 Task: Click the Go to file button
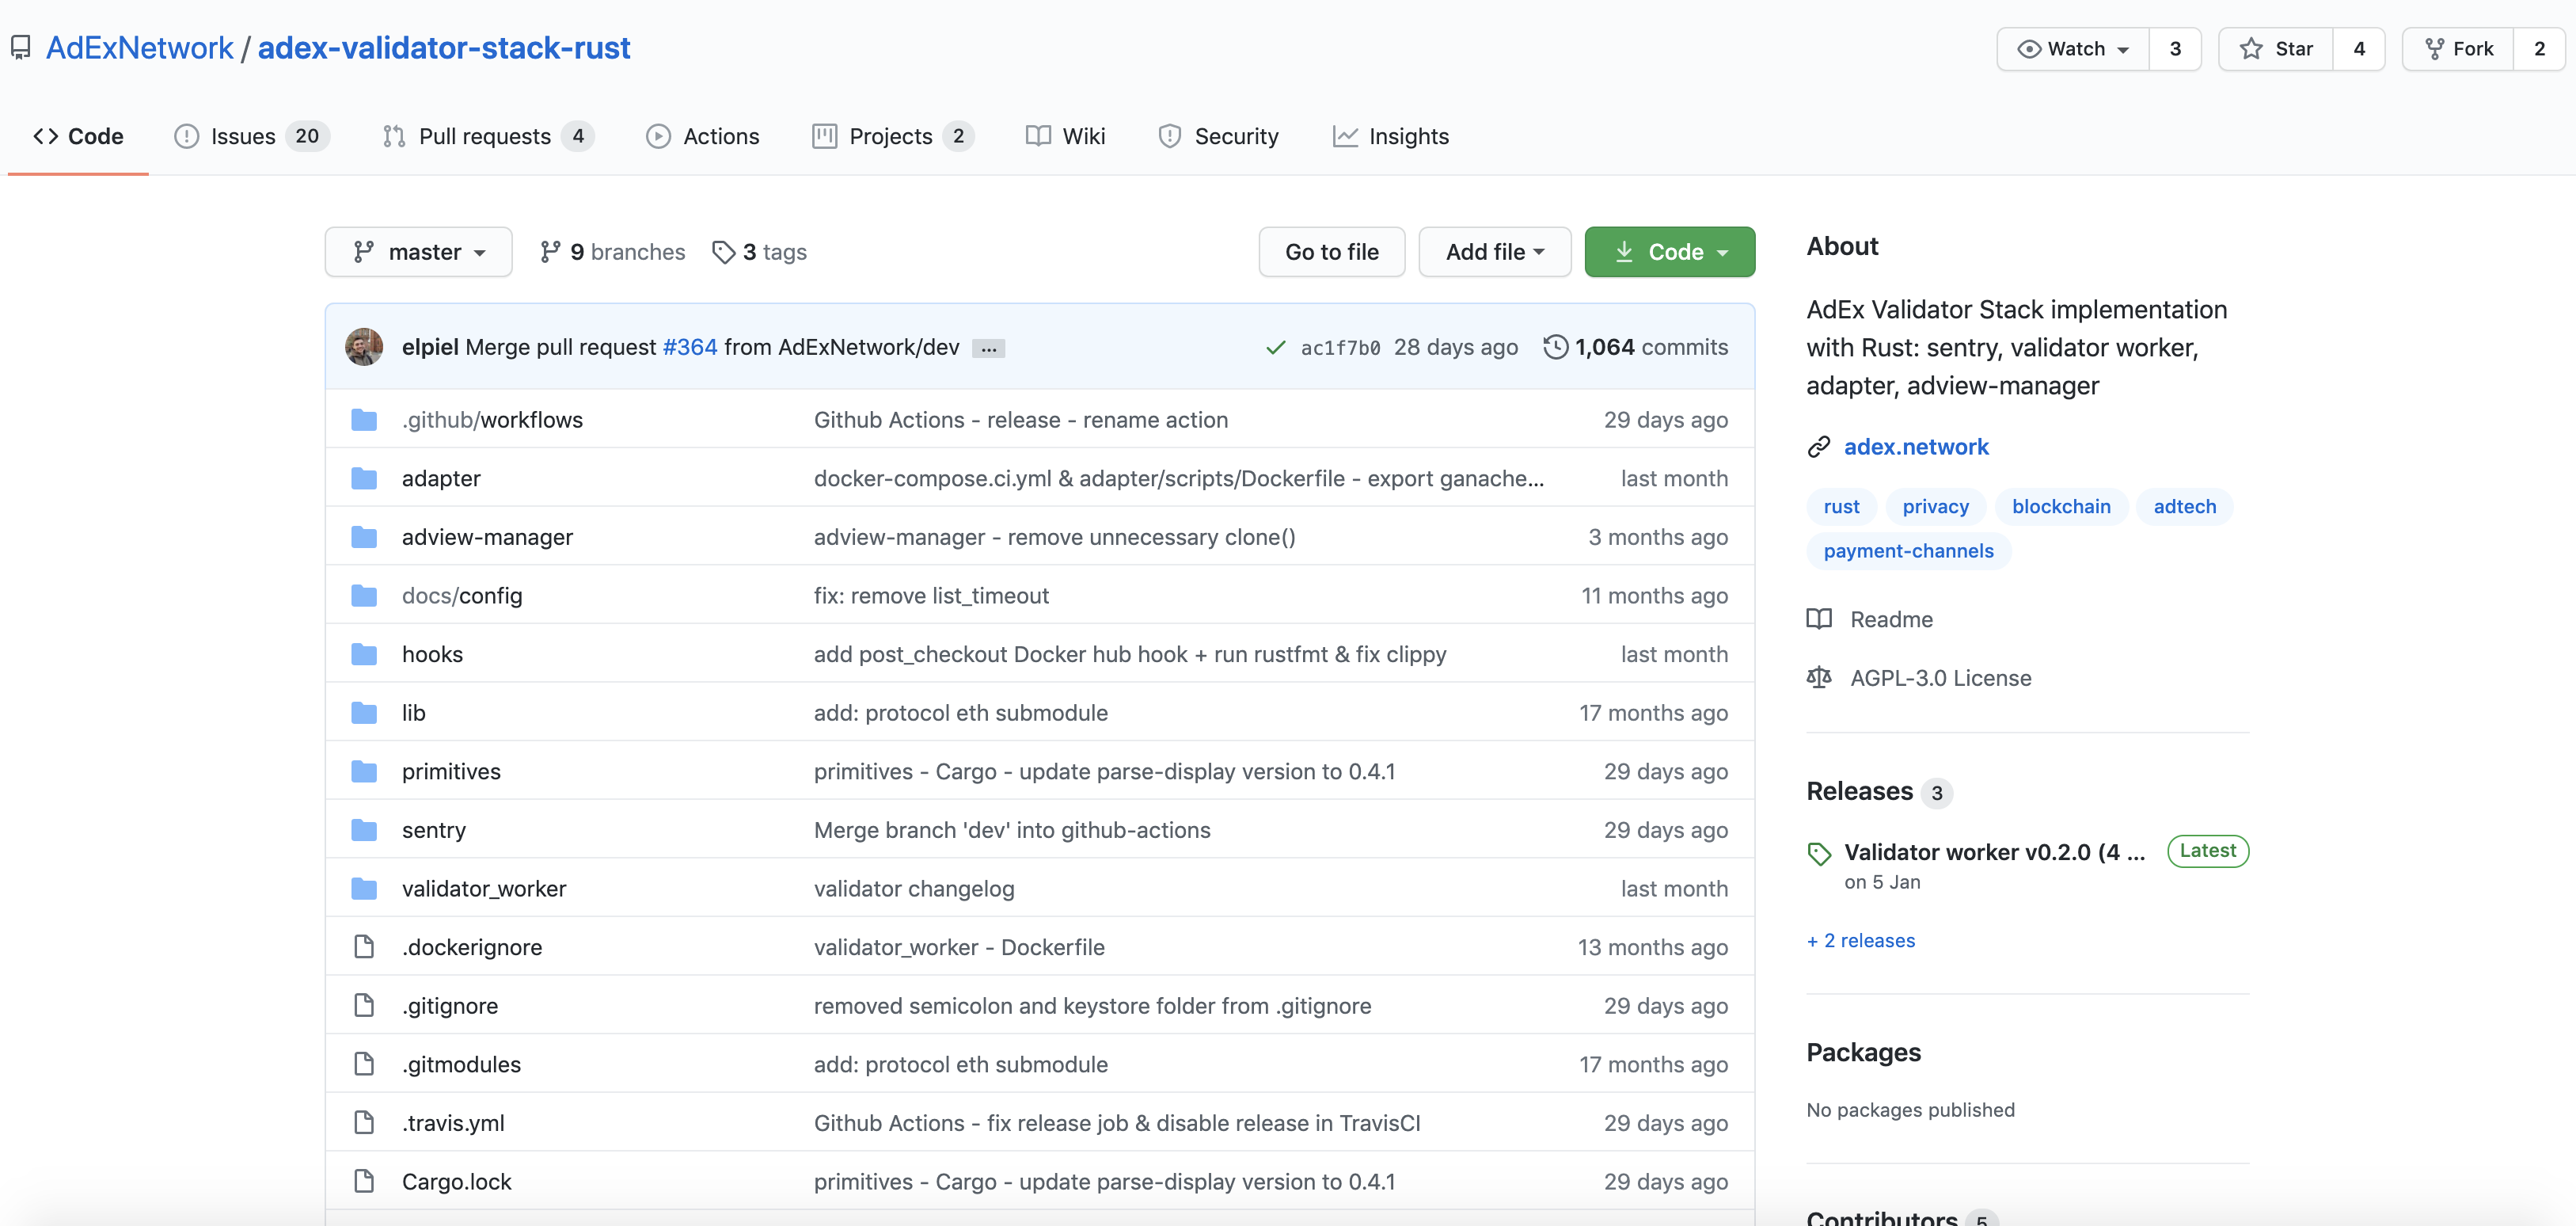(x=1331, y=251)
